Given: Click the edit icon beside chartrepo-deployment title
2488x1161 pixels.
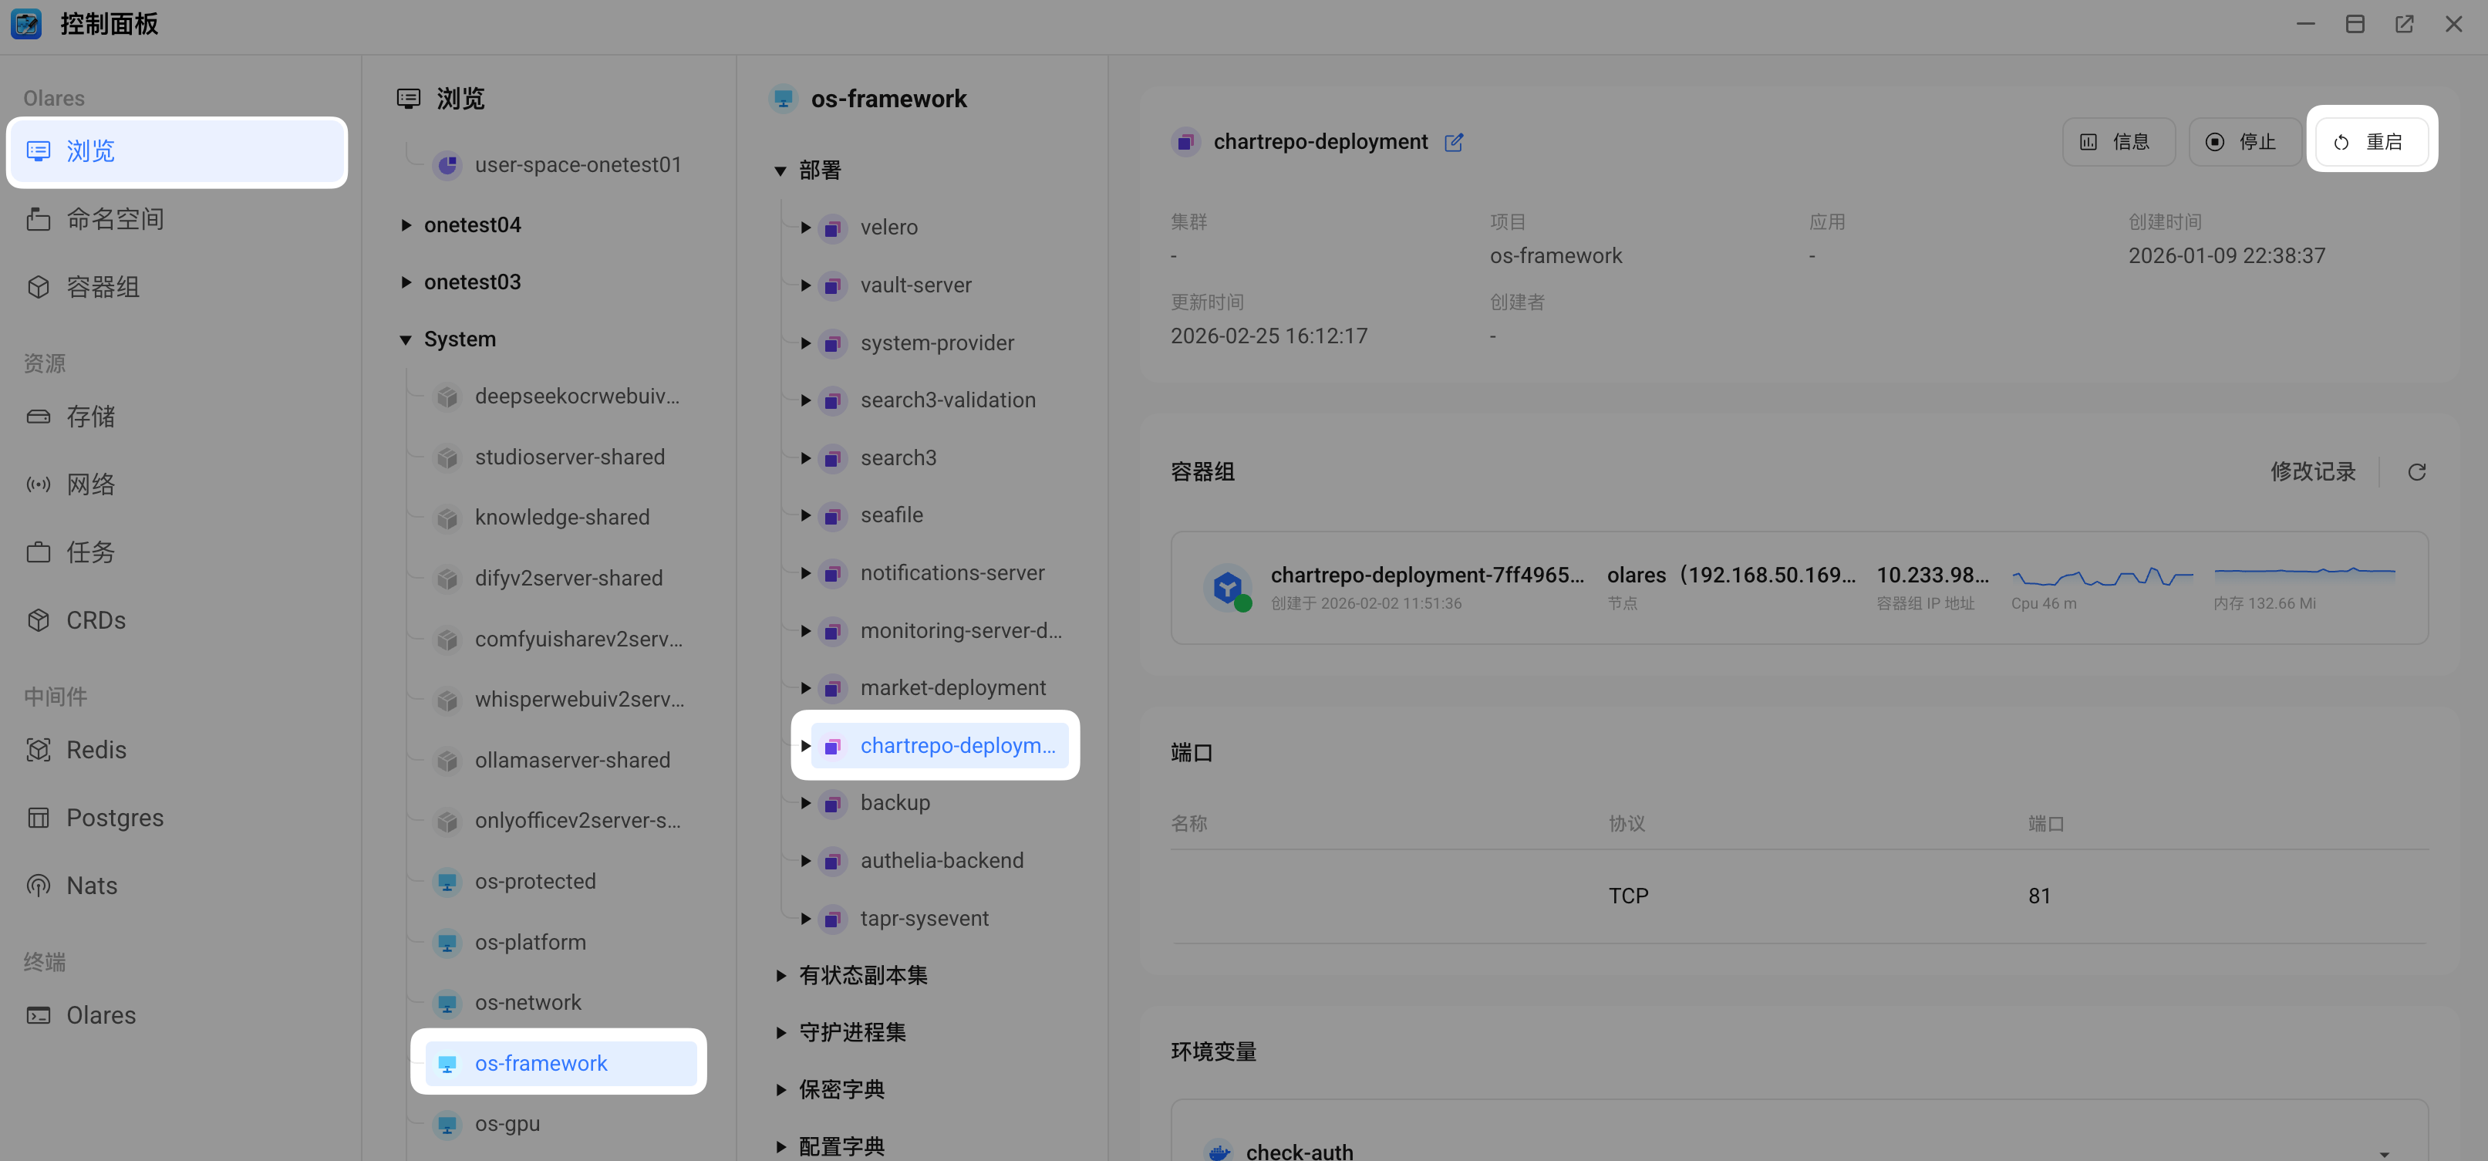Looking at the screenshot, I should (x=1454, y=143).
